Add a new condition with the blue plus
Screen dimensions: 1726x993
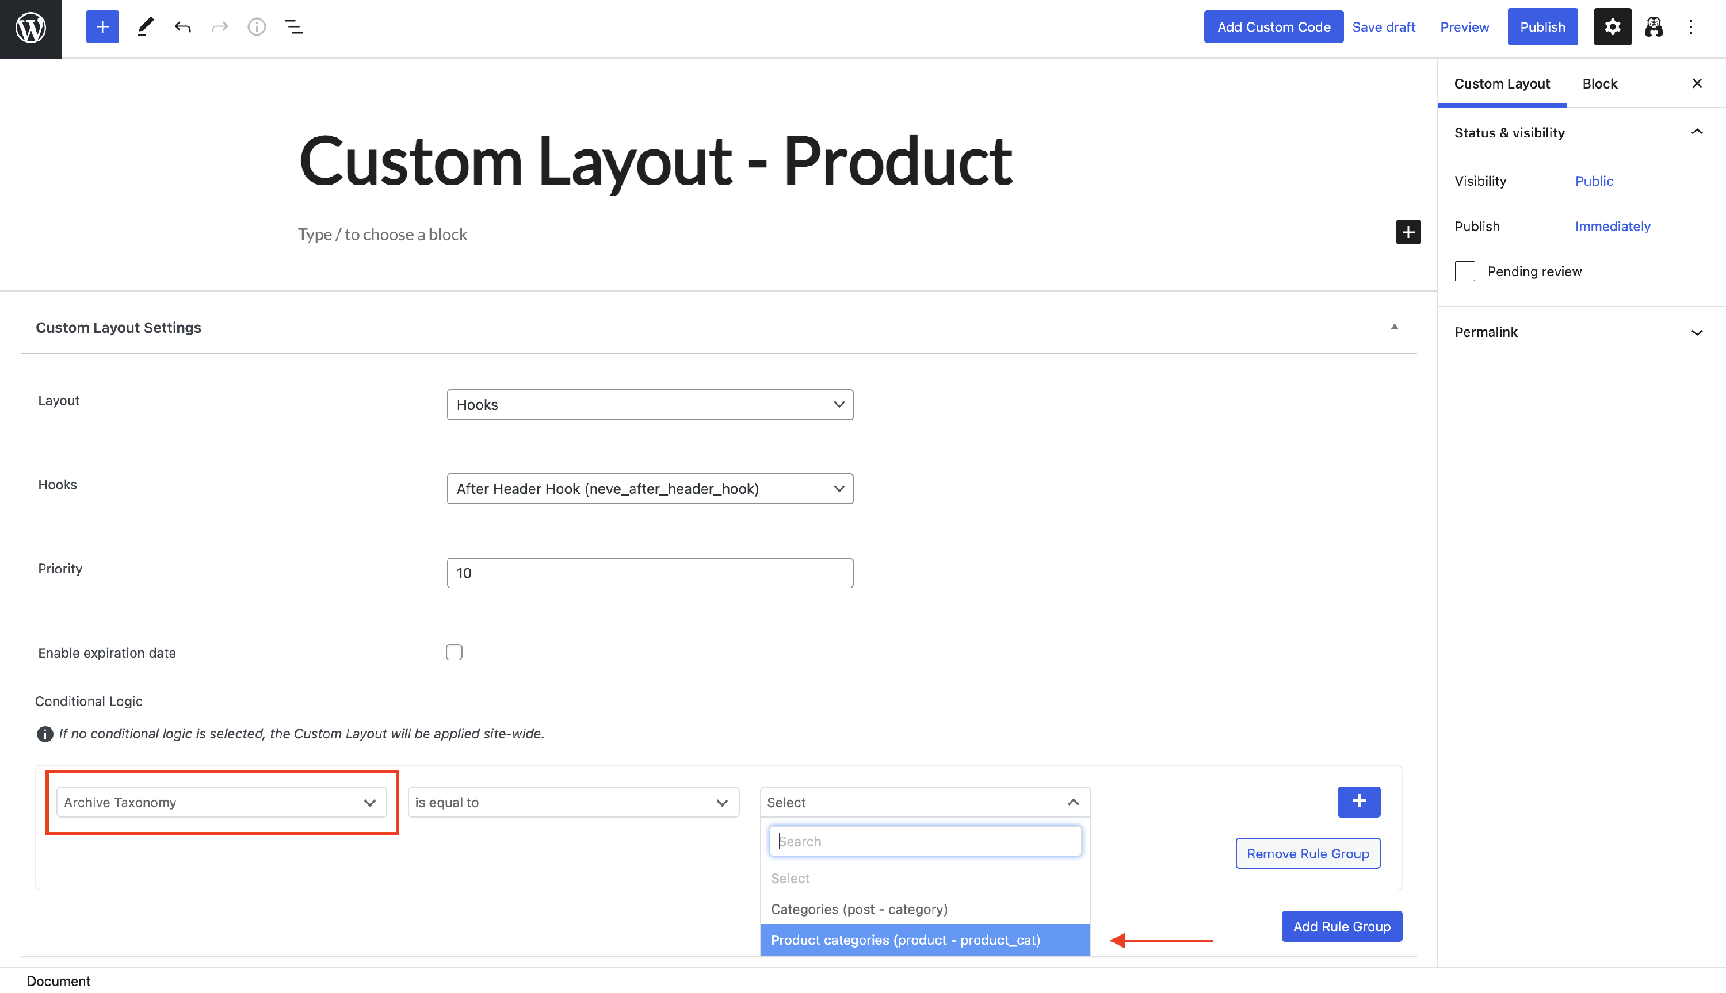click(1358, 802)
